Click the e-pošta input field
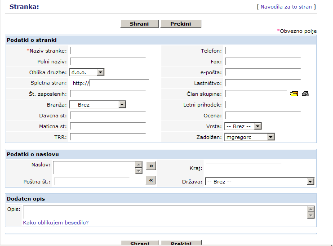 pos(262,72)
